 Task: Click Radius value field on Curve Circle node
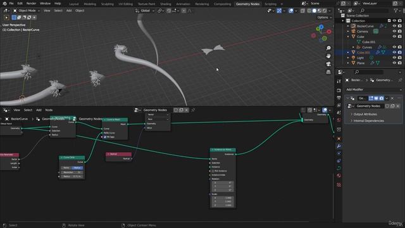[72, 176]
